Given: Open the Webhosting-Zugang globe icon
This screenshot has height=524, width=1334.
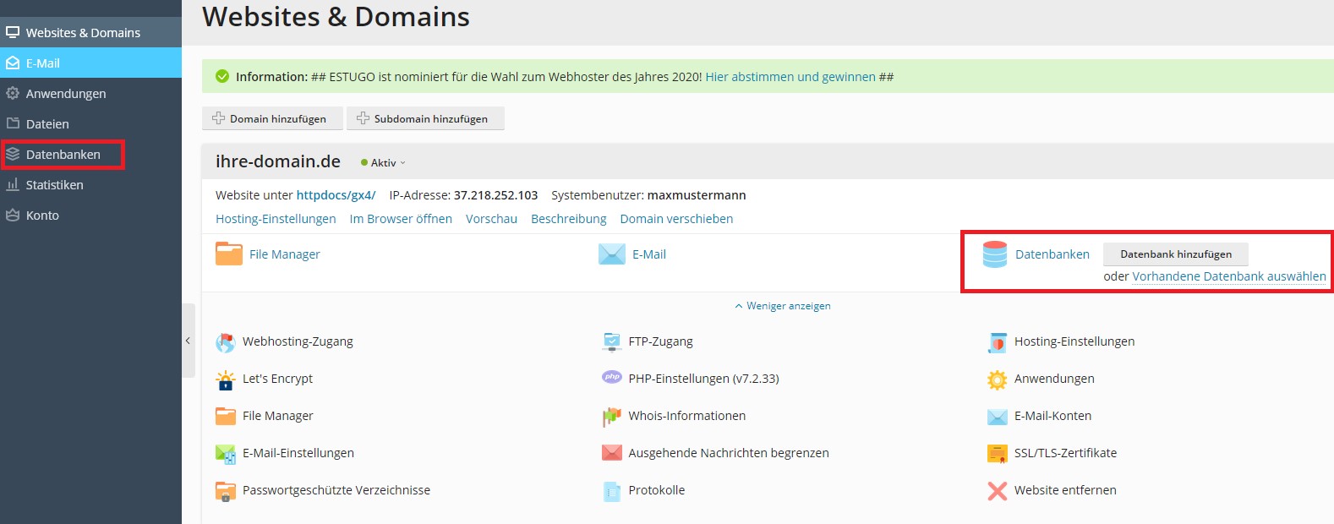Looking at the screenshot, I should [x=225, y=342].
